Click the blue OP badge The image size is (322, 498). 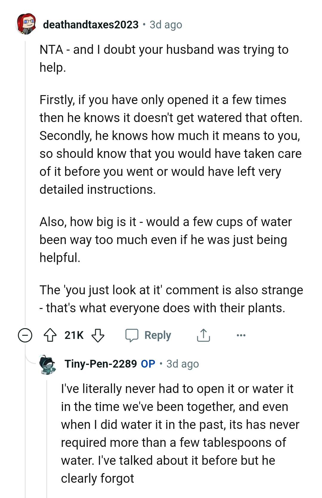click(x=148, y=364)
